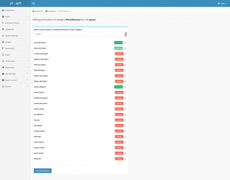Open Plugins in the sidebar

click(x=15, y=42)
